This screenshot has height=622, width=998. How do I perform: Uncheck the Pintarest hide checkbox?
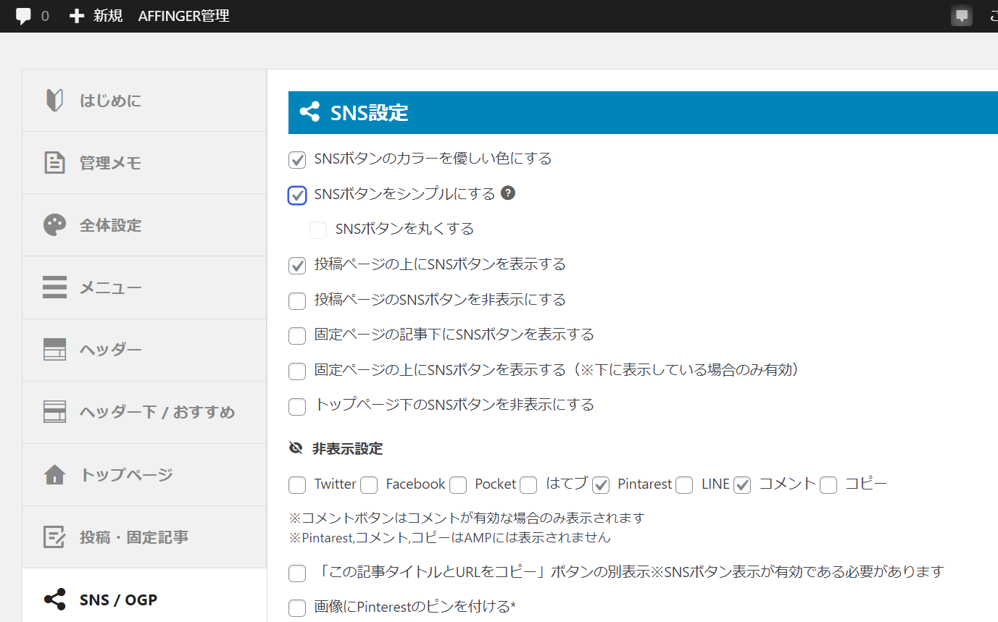[x=600, y=485]
